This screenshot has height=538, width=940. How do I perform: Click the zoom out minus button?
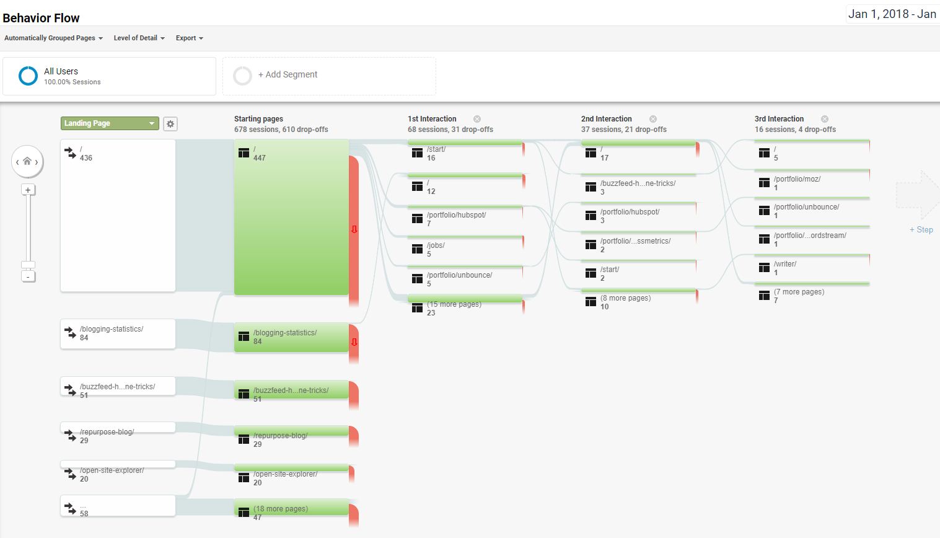[28, 276]
